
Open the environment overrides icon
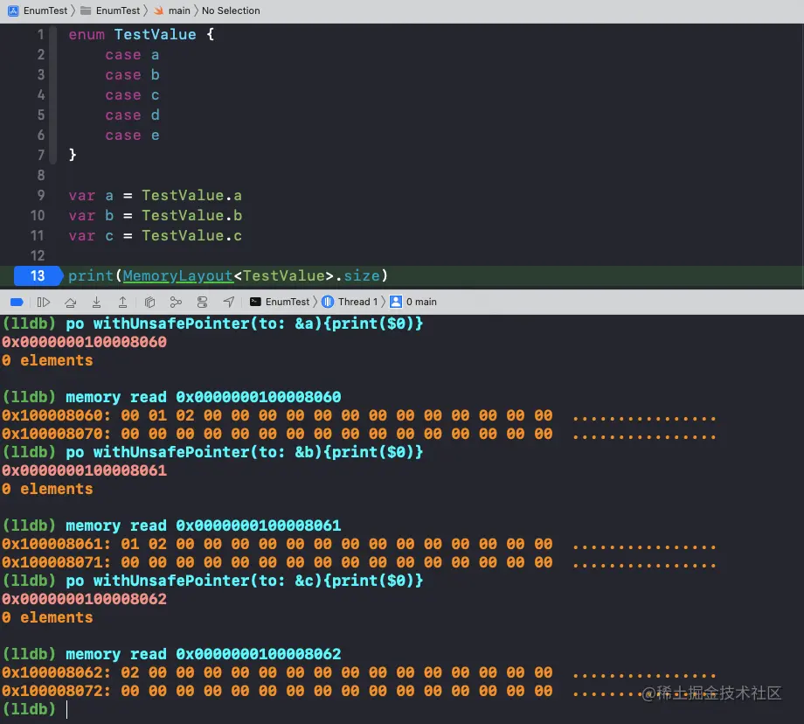click(203, 302)
